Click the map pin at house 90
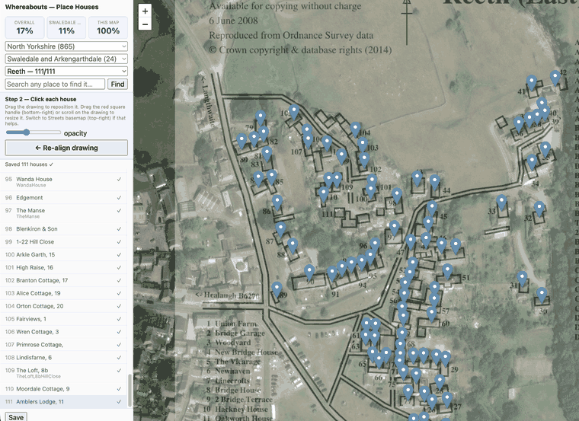 (x=309, y=273)
